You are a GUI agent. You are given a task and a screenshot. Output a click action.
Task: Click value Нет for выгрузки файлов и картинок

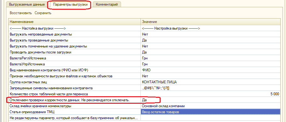211,76
